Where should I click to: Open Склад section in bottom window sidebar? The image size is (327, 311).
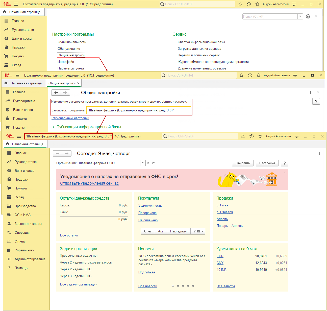click(x=19, y=197)
